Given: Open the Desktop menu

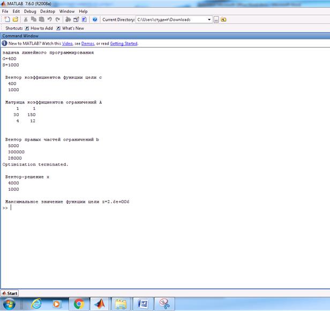Looking at the screenshot, I should (48, 11).
